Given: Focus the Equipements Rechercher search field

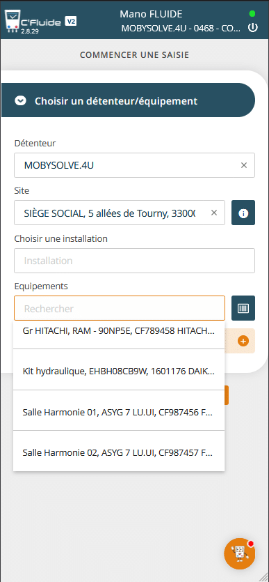Looking at the screenshot, I should point(120,308).
